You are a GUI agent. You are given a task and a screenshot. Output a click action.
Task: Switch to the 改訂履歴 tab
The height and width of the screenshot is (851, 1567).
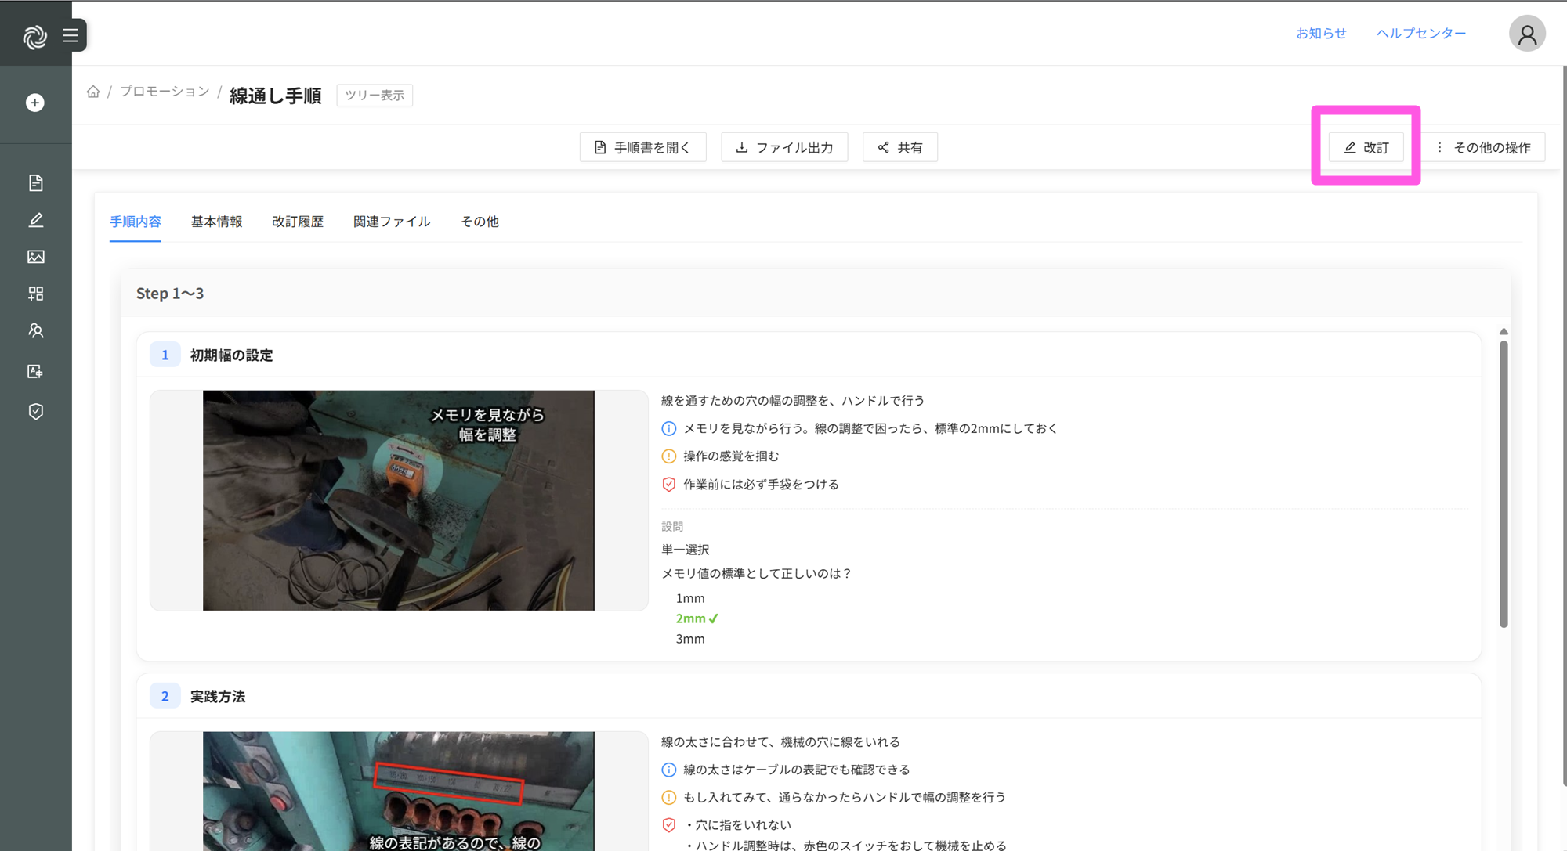point(297,222)
